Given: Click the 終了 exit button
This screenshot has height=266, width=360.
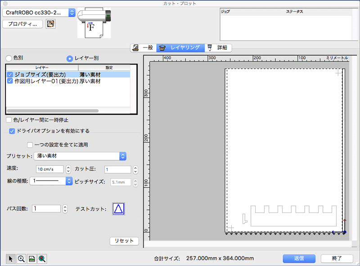Looking at the screenshot, I should click(337, 258).
